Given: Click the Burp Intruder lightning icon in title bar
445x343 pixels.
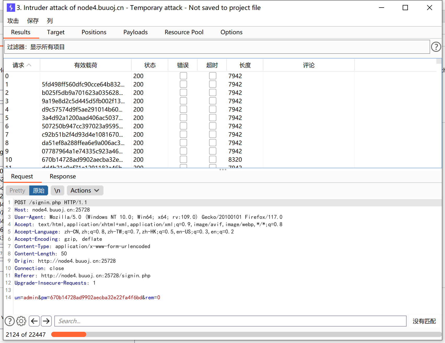Looking at the screenshot, I should click(x=11, y=8).
